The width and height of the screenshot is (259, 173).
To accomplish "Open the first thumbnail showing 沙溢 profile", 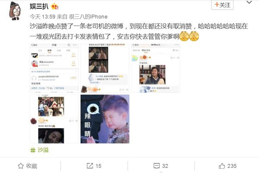I will pyautogui.click(x=54, y=68).
